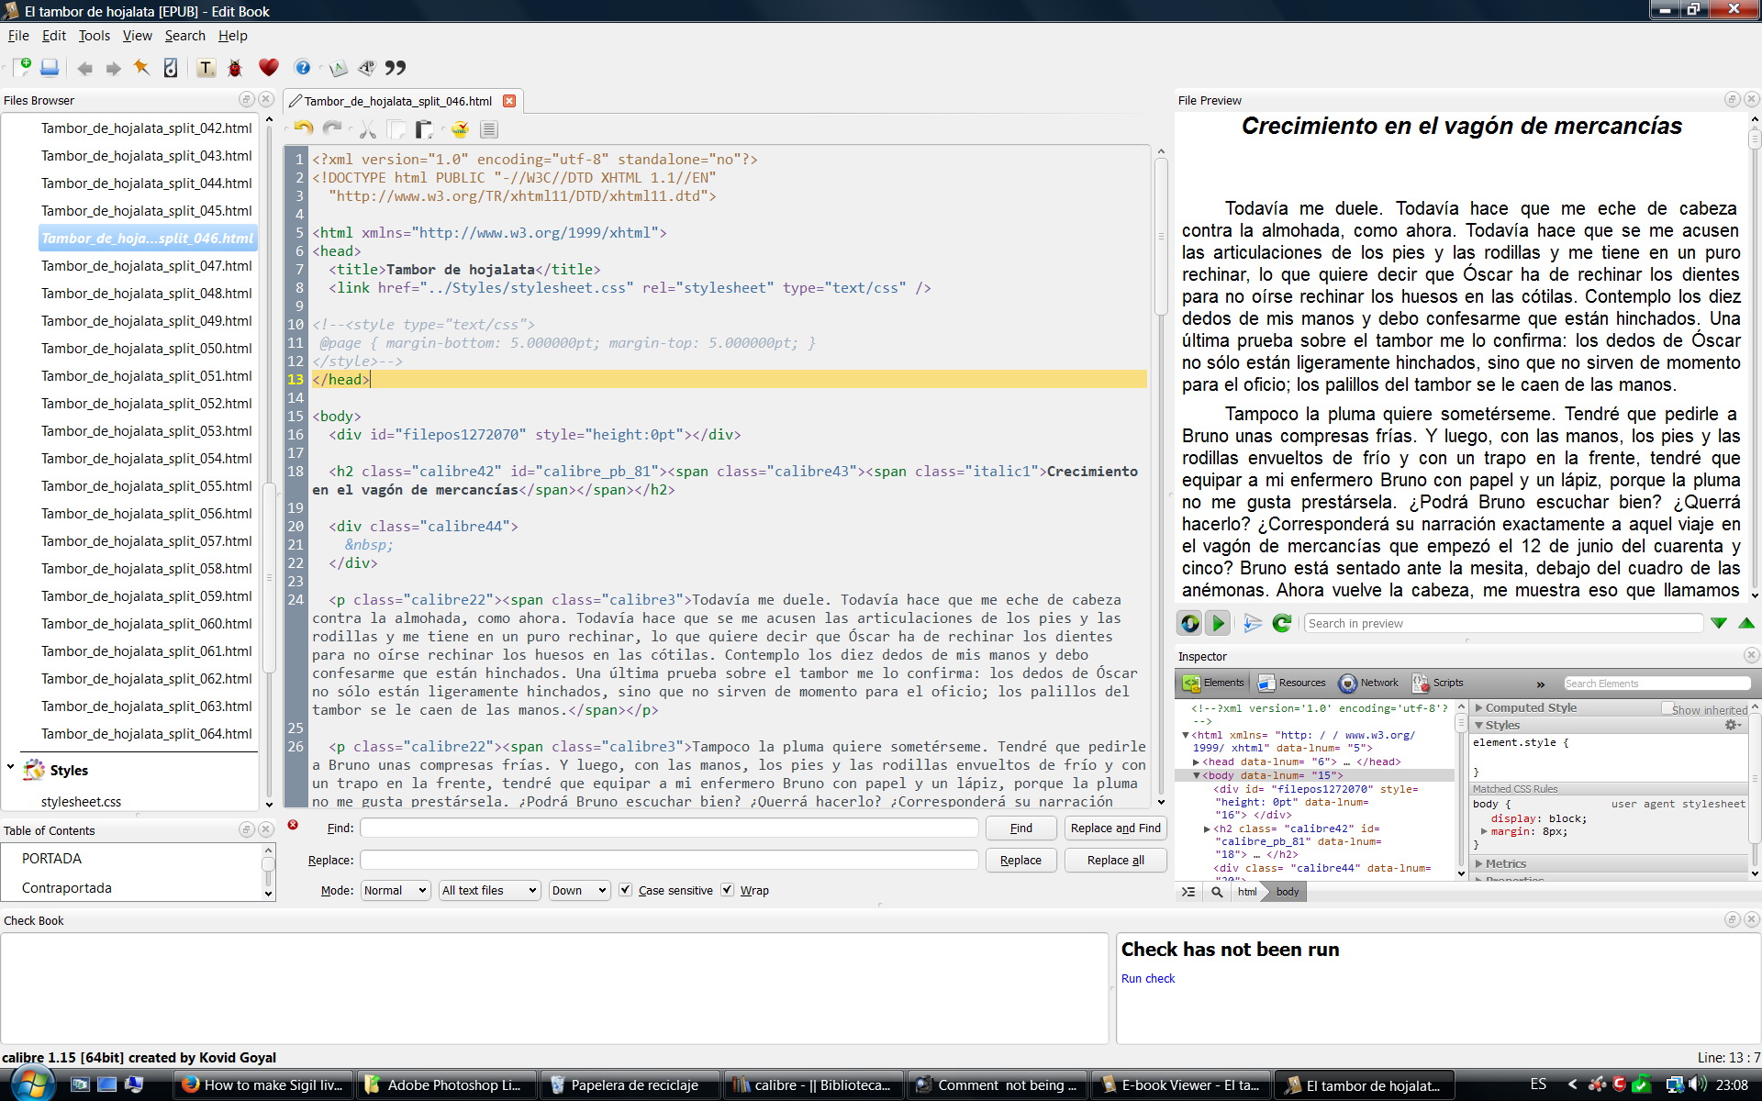This screenshot has height=1101, width=1762.
Task: Collapse the Styles folder in Files Browser
Action: [x=11, y=767]
